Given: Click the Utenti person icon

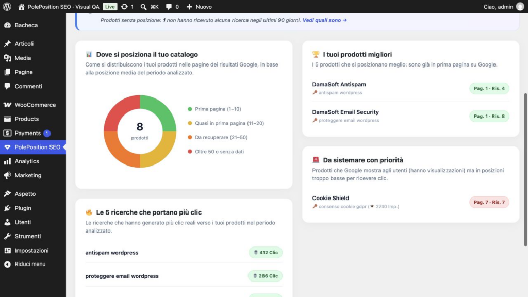Looking at the screenshot, I should [x=7, y=222].
